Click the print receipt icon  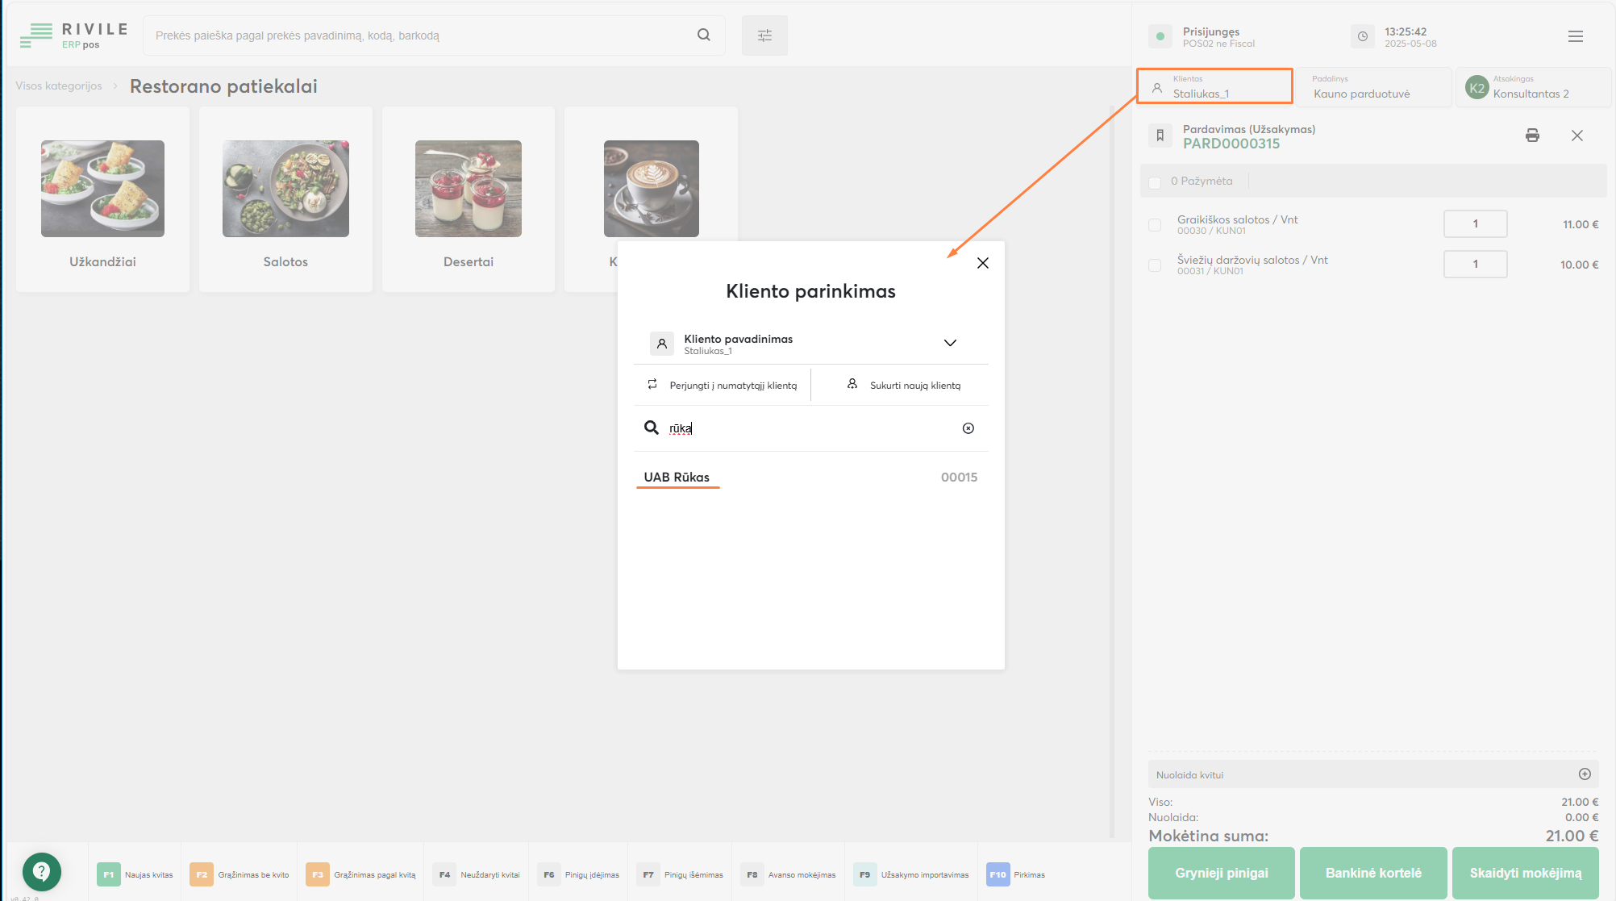click(x=1532, y=136)
